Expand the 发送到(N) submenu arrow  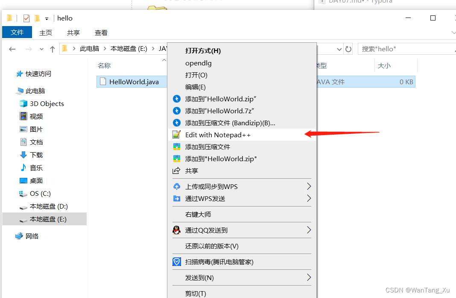tap(309, 277)
